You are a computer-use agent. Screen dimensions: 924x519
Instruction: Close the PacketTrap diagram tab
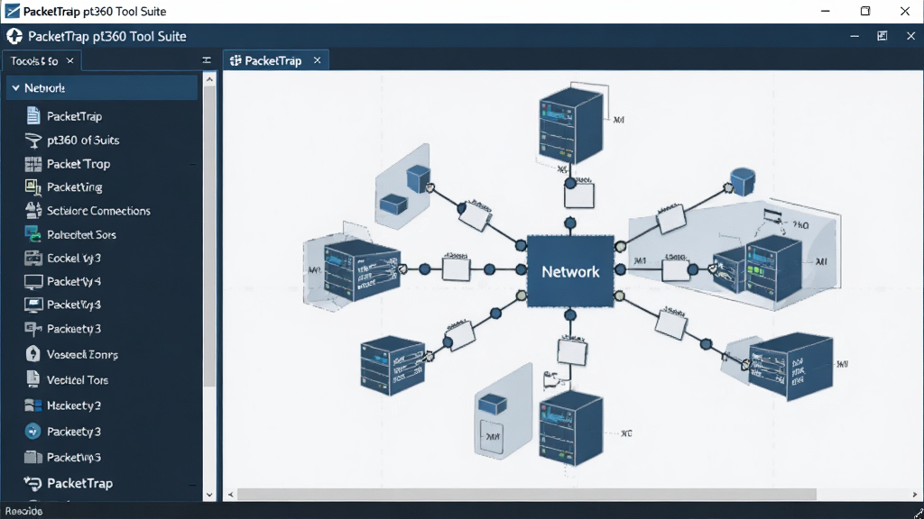pos(317,60)
